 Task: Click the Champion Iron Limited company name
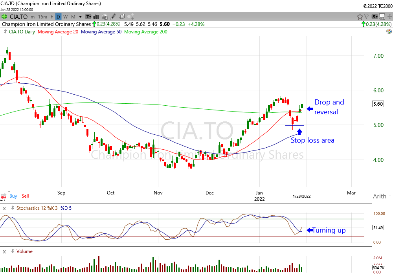tap(46, 24)
